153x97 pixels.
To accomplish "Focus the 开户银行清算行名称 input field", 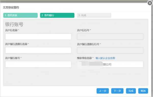I will (38, 50).
